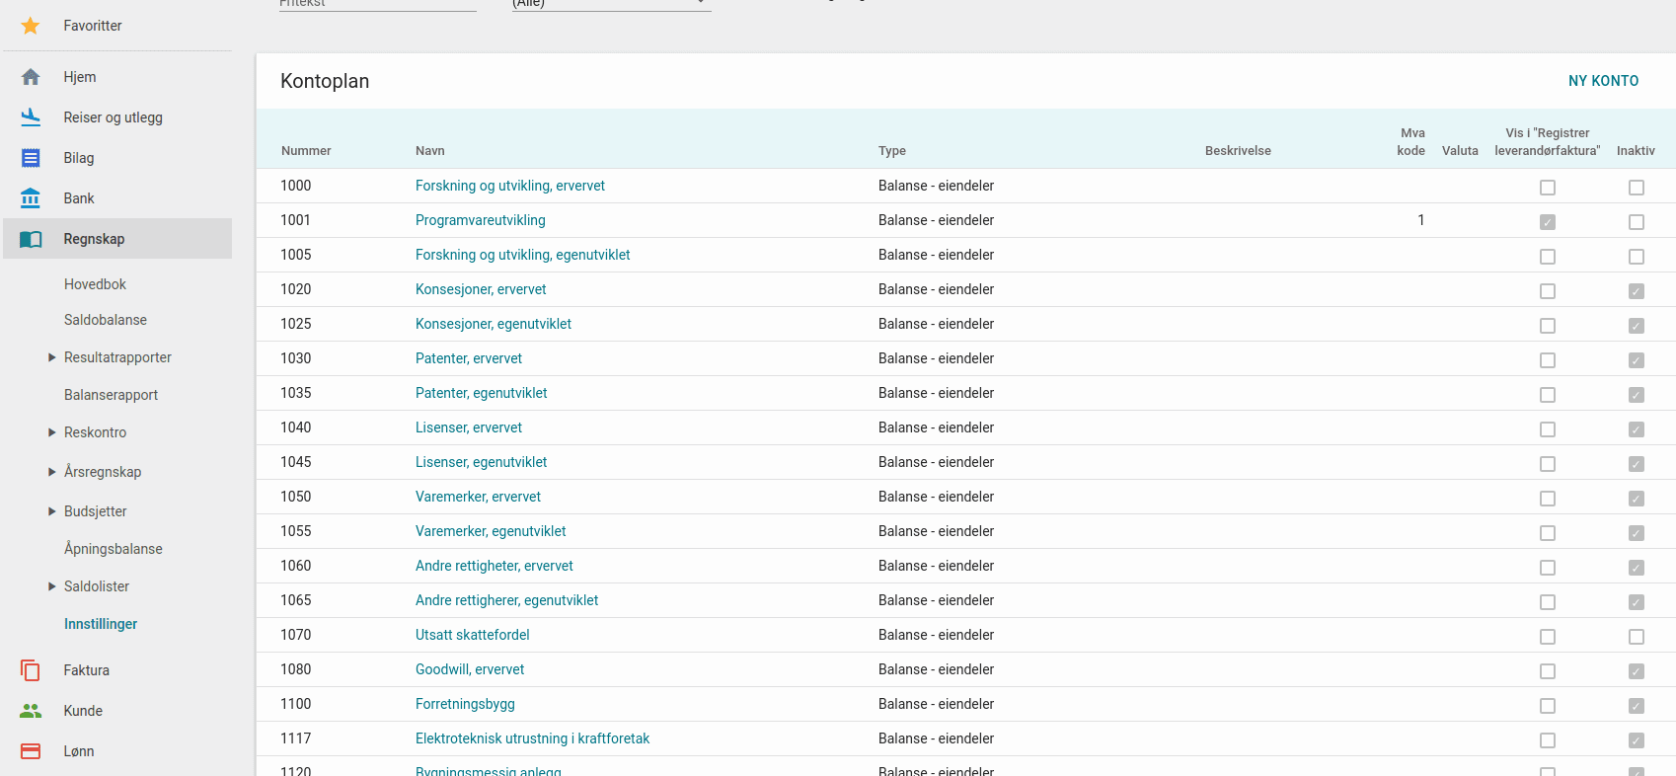Click the Hjem house icon

click(x=31, y=77)
